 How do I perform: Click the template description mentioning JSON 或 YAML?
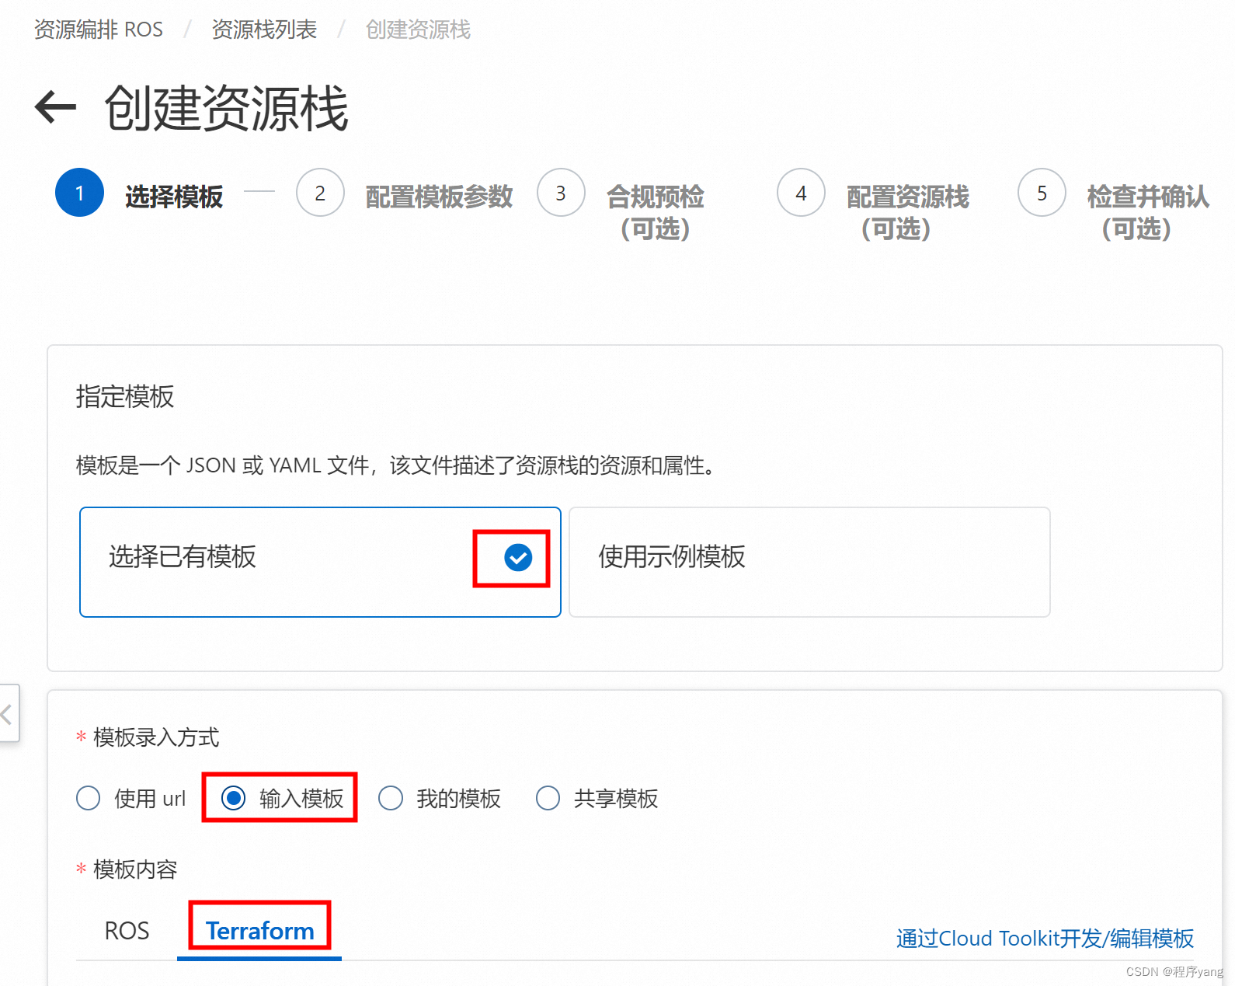tap(396, 465)
